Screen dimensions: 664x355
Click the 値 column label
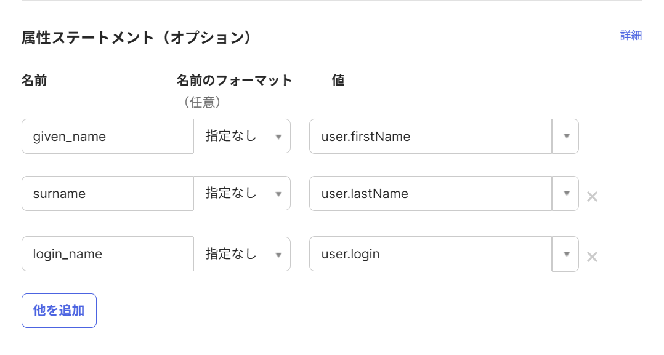[x=338, y=81]
